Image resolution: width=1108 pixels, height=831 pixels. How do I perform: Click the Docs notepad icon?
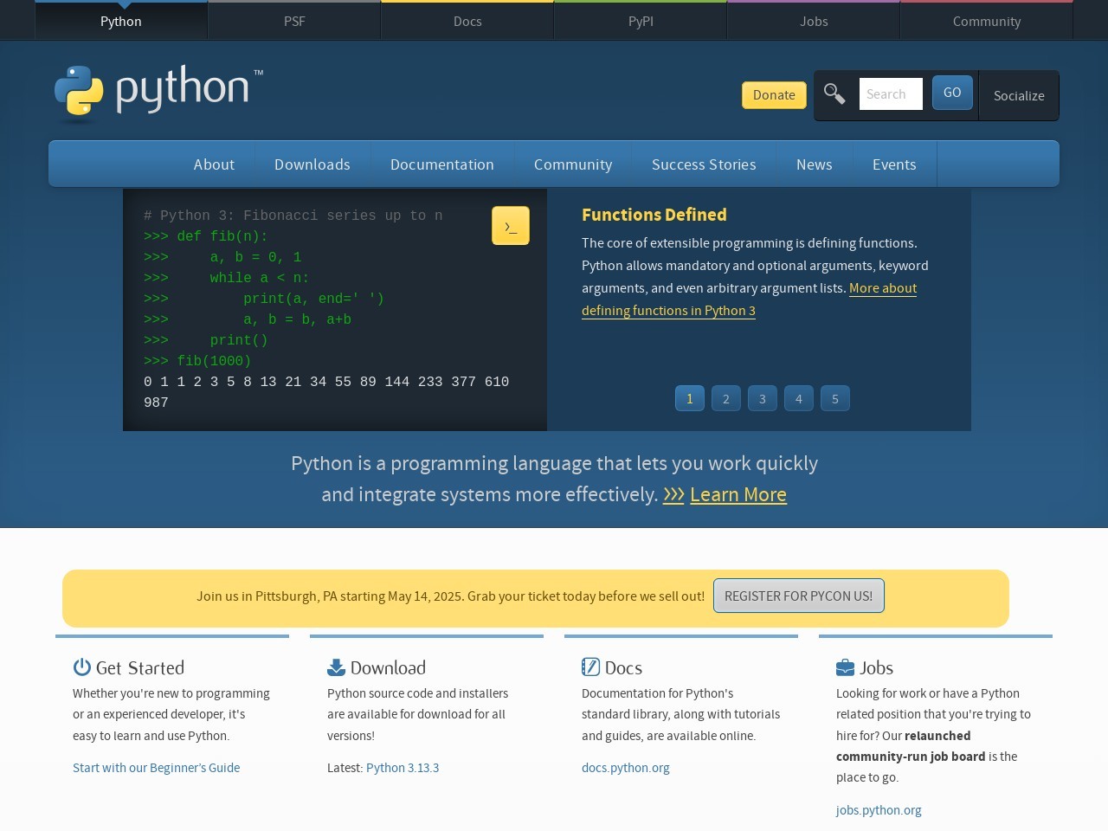point(590,667)
